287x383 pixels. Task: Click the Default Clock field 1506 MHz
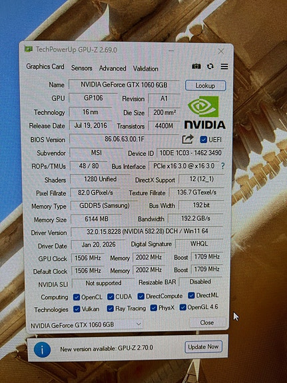[x=88, y=270]
